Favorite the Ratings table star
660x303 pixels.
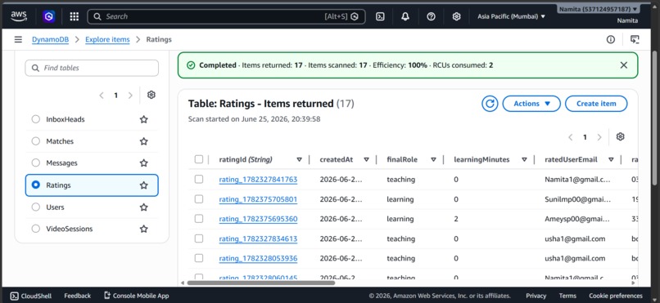click(144, 185)
